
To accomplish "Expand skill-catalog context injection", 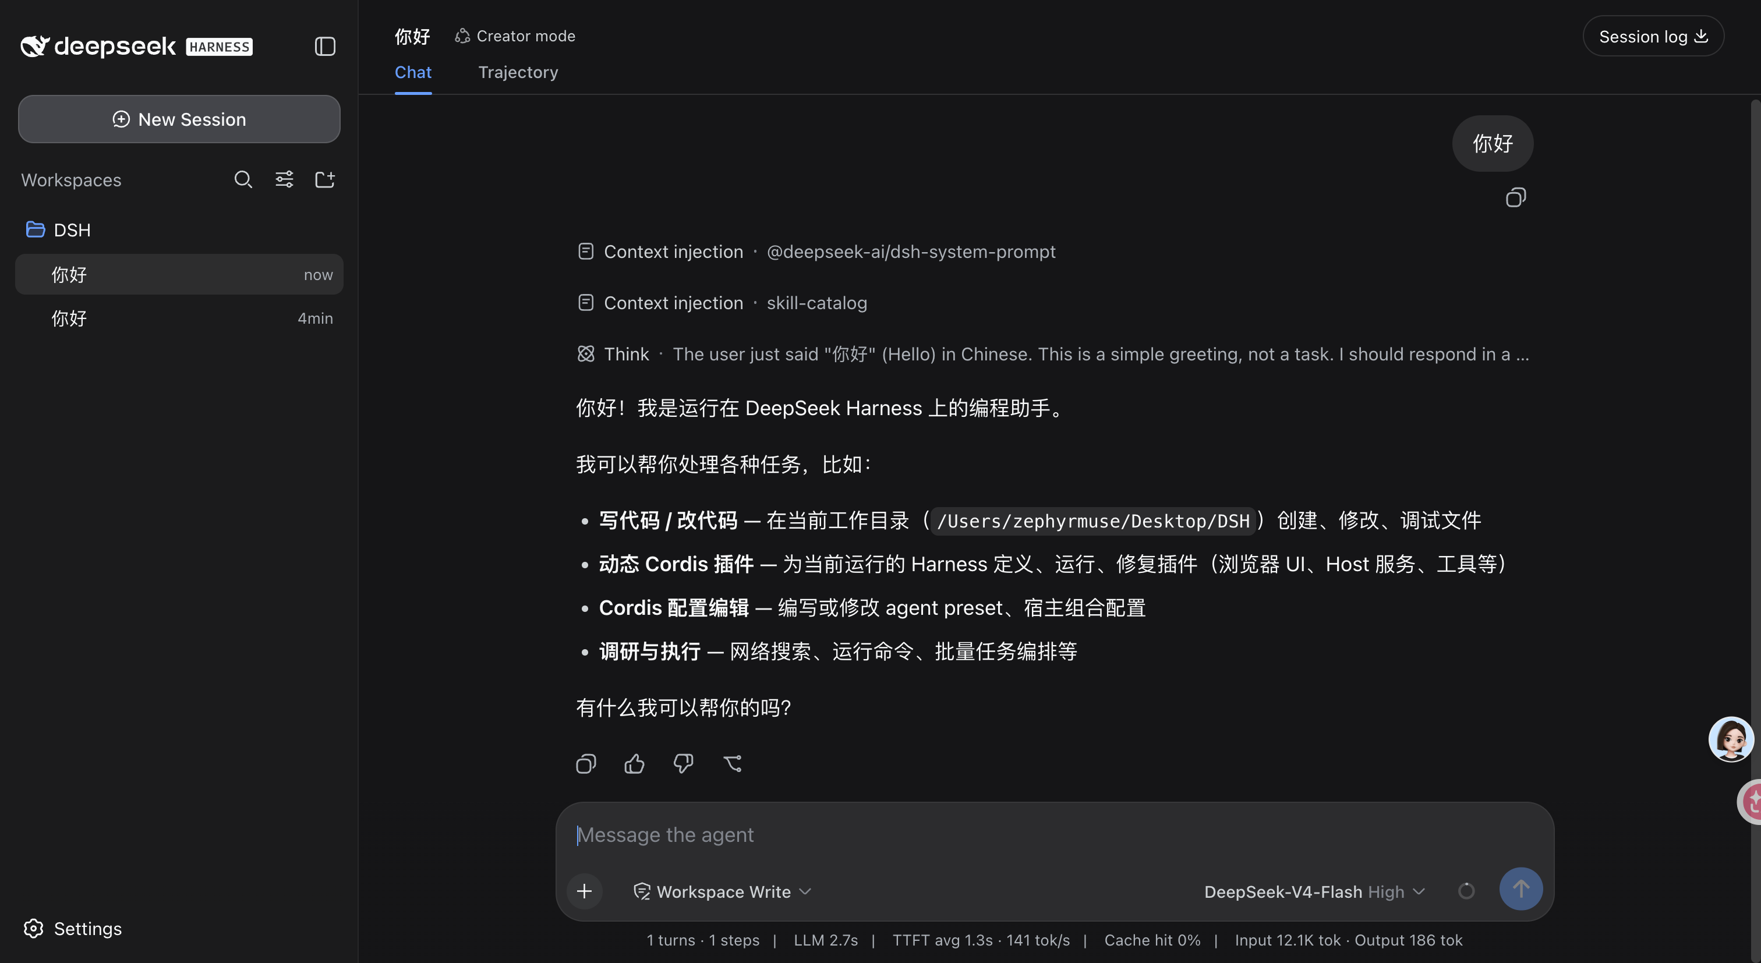I will tap(722, 303).
